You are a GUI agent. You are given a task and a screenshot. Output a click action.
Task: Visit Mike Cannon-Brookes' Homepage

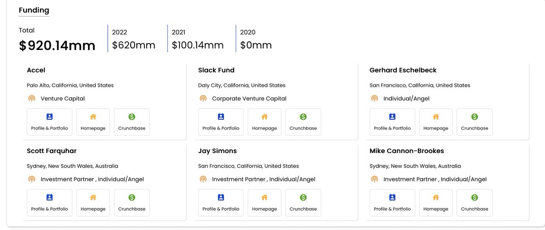point(436,202)
